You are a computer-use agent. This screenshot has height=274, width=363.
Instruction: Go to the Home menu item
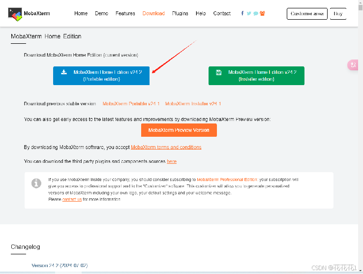click(x=81, y=13)
